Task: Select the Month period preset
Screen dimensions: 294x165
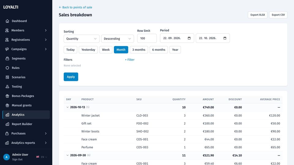Action: tap(121, 50)
